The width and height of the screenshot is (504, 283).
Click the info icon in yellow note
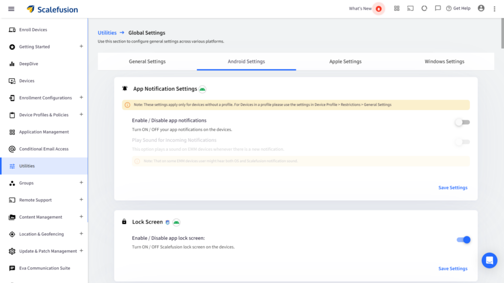point(127,105)
